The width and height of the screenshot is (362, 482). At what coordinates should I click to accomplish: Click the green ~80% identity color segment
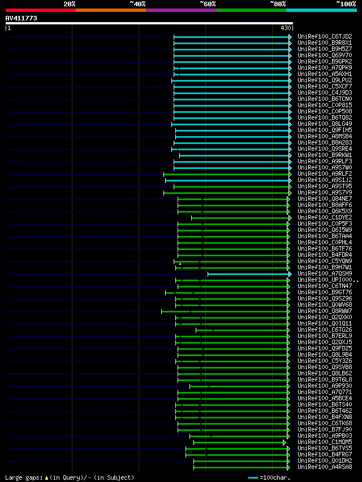(251, 10)
